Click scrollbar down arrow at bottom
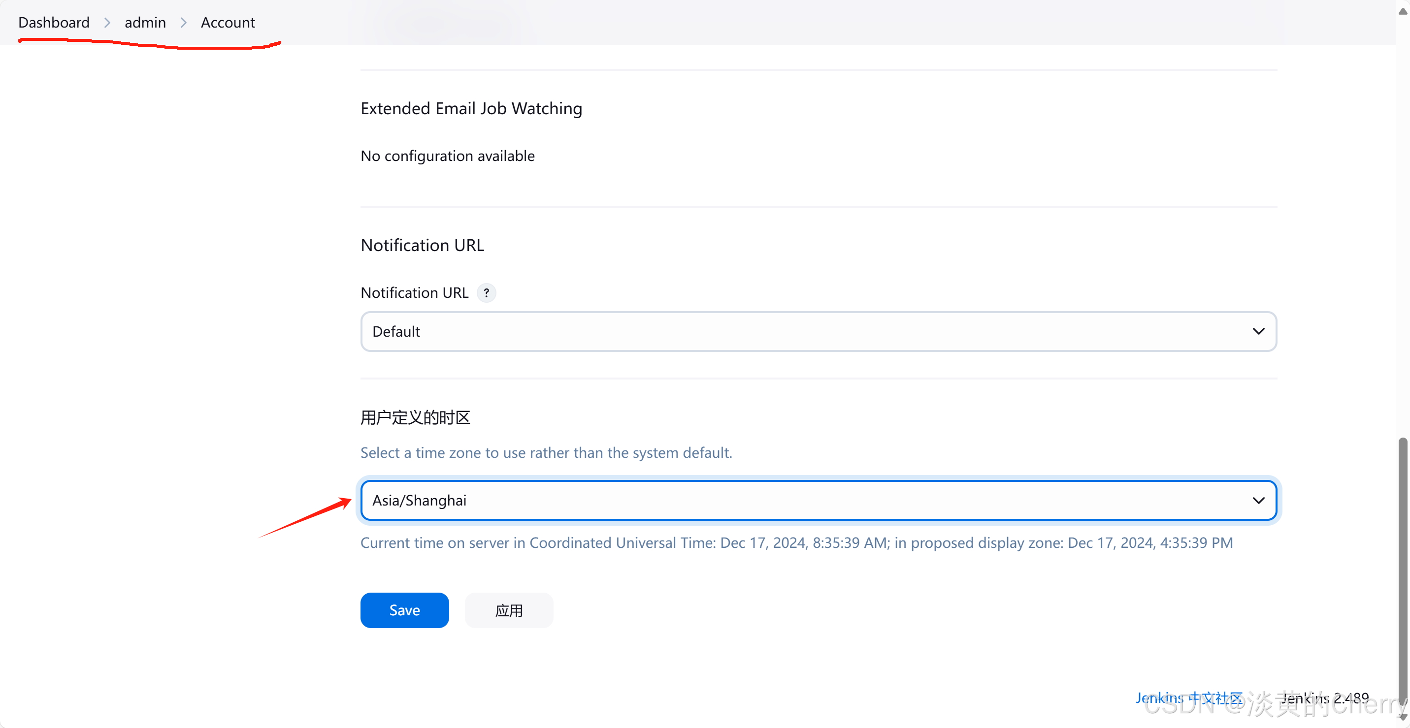The width and height of the screenshot is (1410, 728). tap(1403, 717)
